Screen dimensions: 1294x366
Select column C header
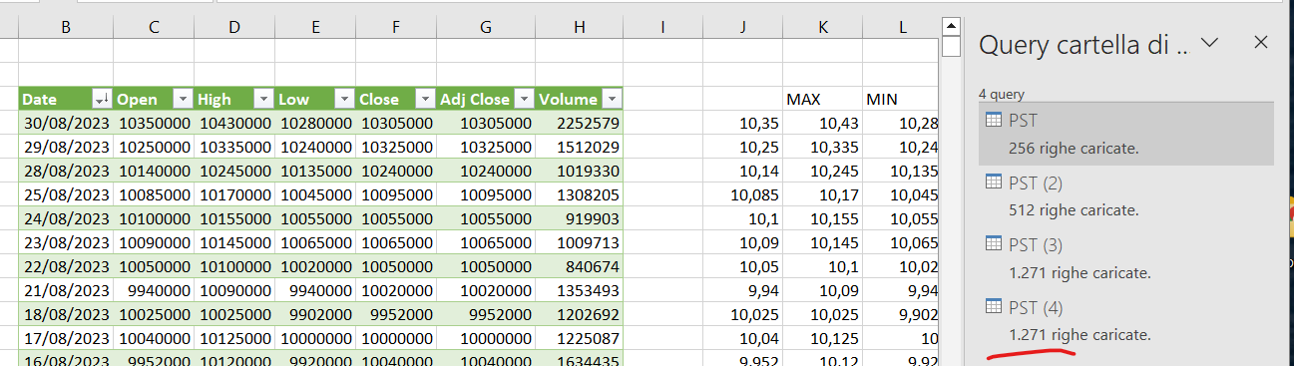point(154,28)
